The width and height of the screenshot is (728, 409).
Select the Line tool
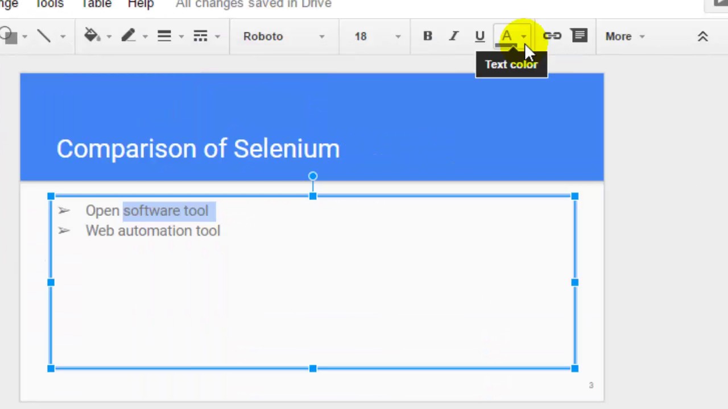click(44, 36)
